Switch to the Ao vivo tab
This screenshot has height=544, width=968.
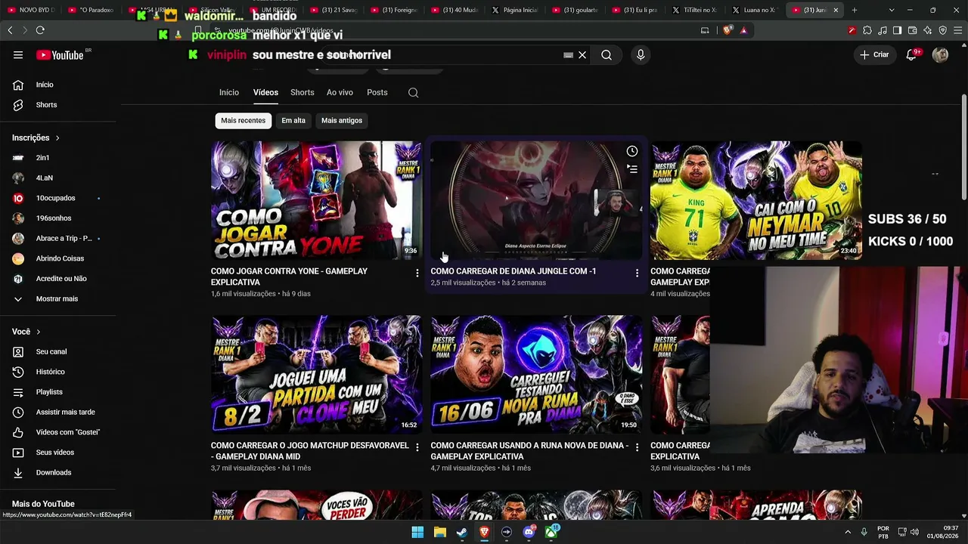tap(340, 92)
